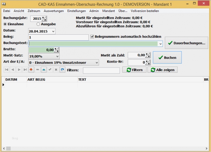Viewport: 211px width, 152px height.
Task: Open the Art der E/A dropdown
Action: (97, 63)
